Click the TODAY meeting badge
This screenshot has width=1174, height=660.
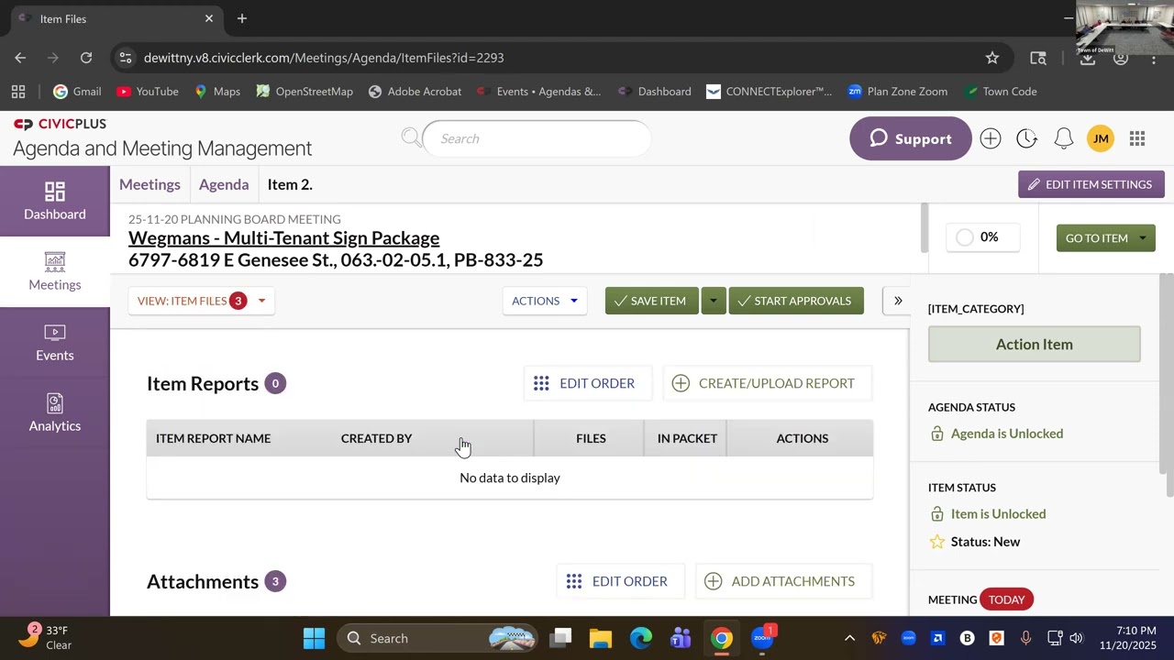(1006, 599)
